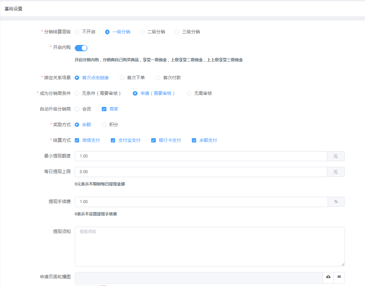Screen dimensions: 365x286
Task: Uncheck the 商家 checkbox
Action: coord(104,109)
